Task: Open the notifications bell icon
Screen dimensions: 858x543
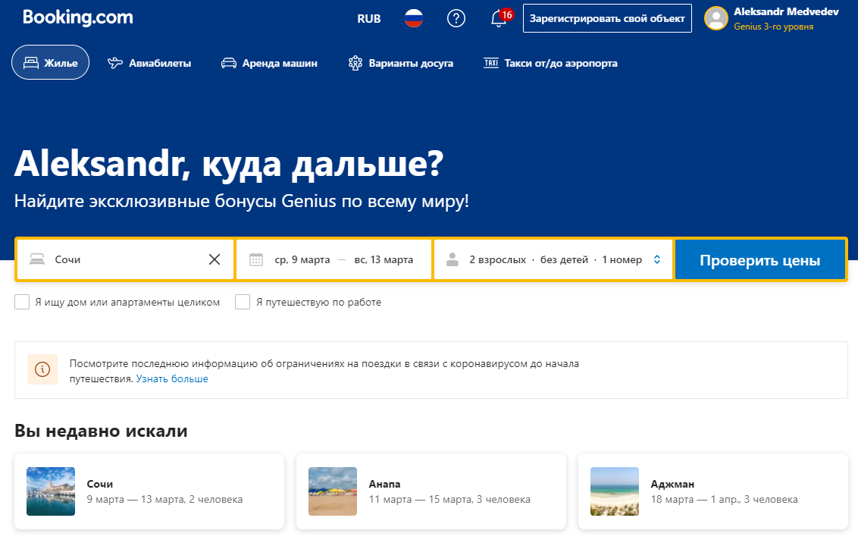Action: tap(498, 19)
